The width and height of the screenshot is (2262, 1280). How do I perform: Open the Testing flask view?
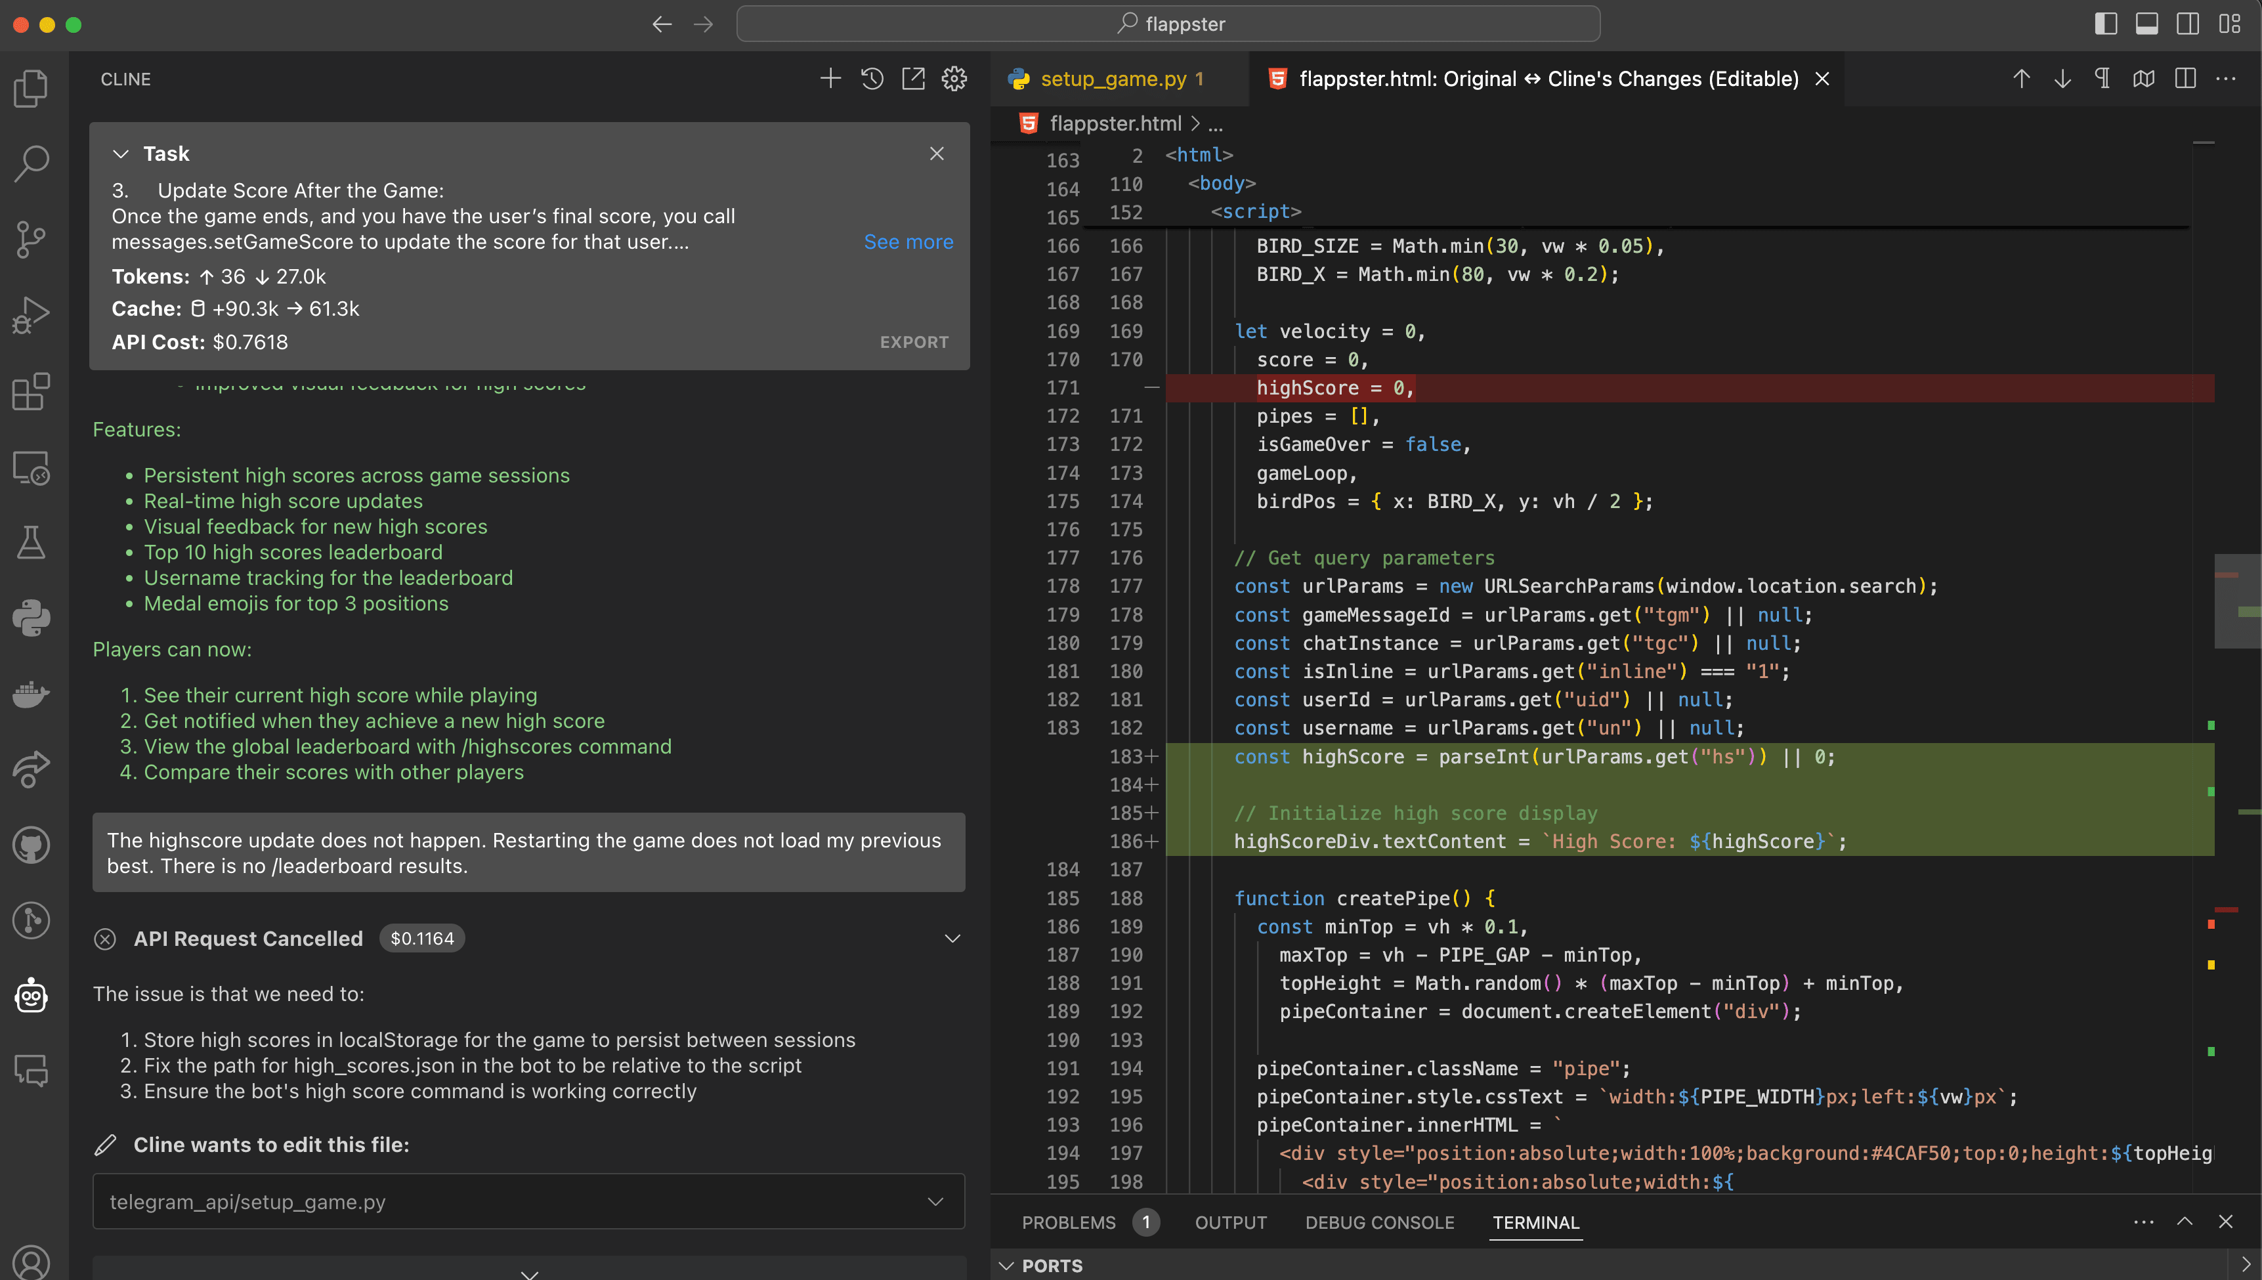coord(32,542)
